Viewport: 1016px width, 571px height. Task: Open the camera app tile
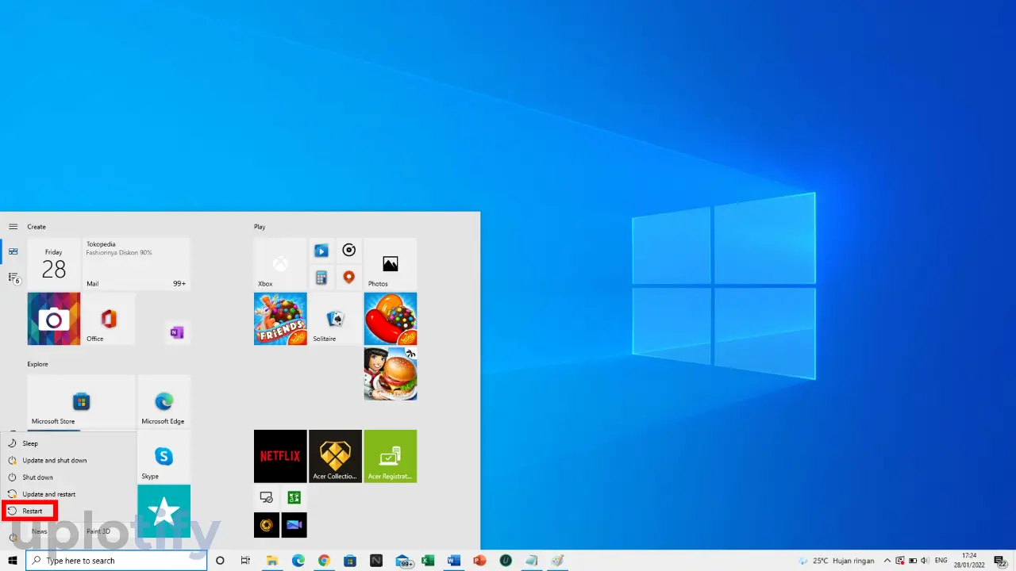pos(54,319)
